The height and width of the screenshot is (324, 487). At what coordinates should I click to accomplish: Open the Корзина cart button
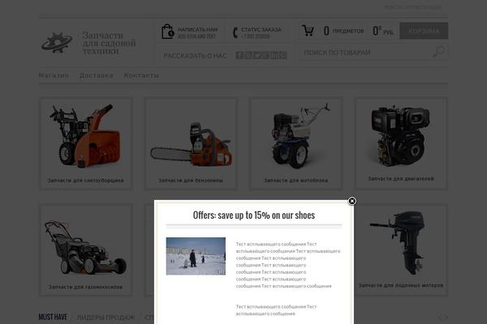click(x=424, y=31)
